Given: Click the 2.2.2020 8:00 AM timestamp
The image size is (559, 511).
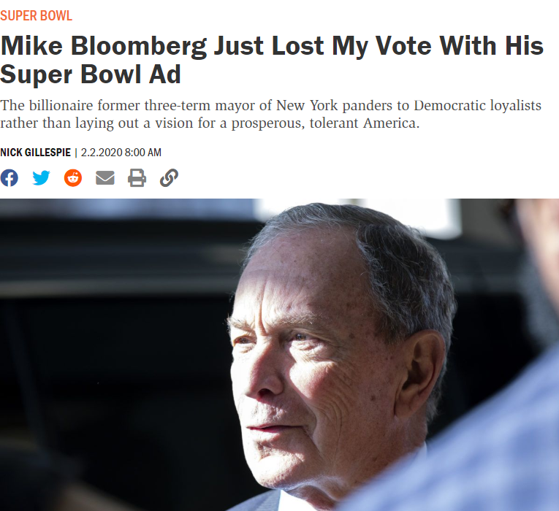Looking at the screenshot, I should click(121, 153).
